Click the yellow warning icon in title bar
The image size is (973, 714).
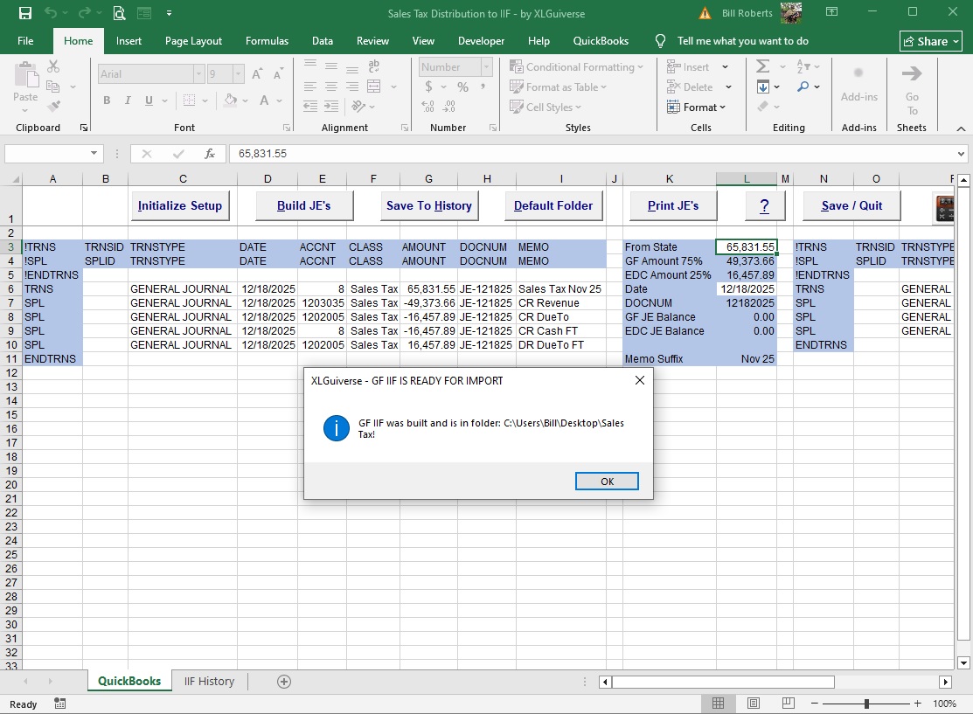point(705,13)
